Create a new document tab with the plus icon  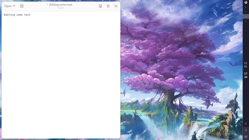pyautogui.click(x=22, y=6)
